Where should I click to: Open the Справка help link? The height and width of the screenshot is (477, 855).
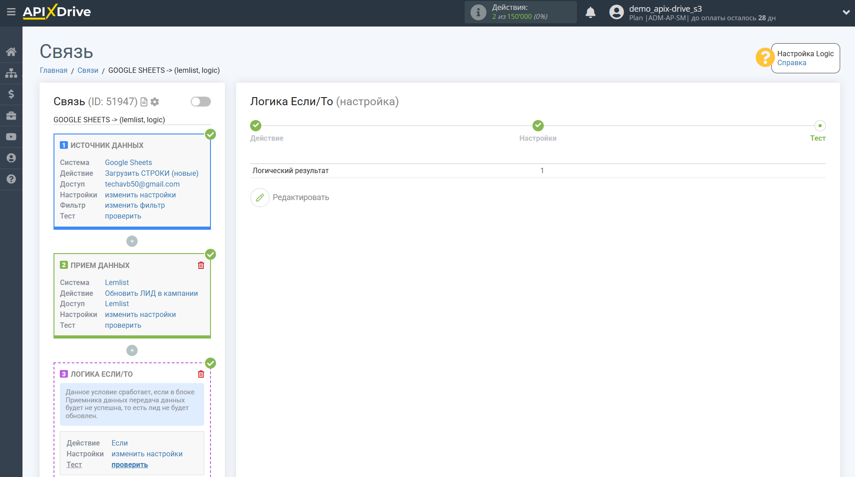[792, 63]
